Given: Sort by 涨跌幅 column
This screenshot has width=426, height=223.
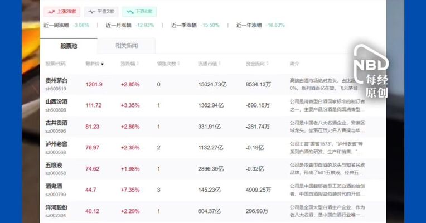Looking at the screenshot, I should point(129,64).
